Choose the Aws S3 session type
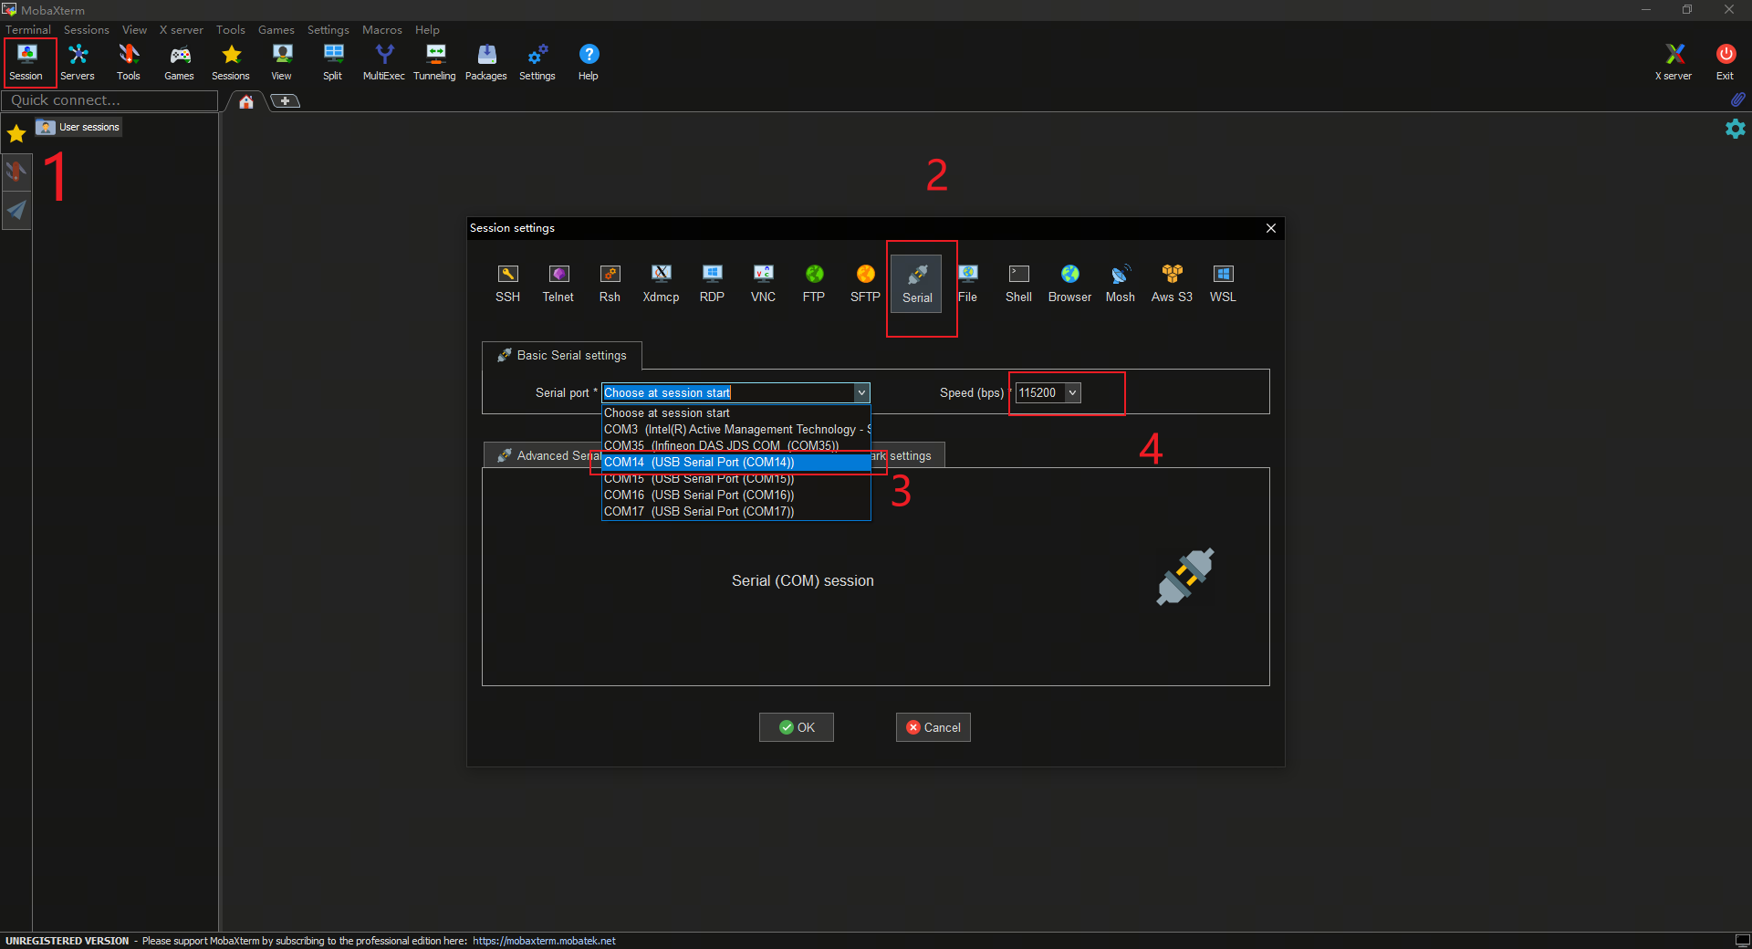Screen dimensions: 1752x949 tap(1173, 284)
